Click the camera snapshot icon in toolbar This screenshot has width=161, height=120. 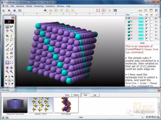click(115, 10)
